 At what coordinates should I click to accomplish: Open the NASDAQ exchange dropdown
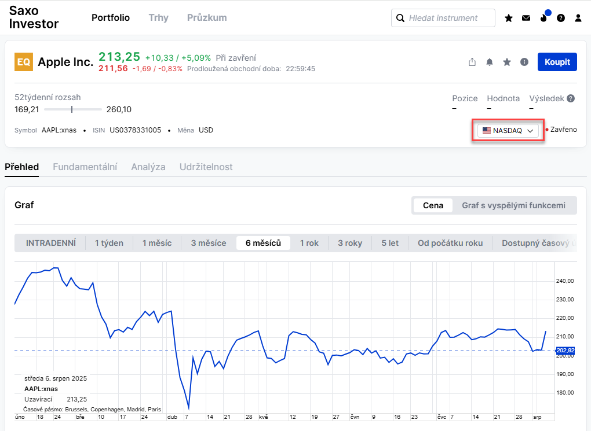(x=508, y=131)
